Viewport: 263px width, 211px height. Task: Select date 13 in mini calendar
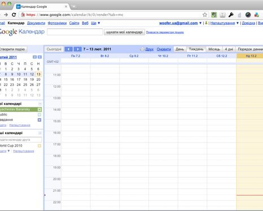(x=38, y=74)
